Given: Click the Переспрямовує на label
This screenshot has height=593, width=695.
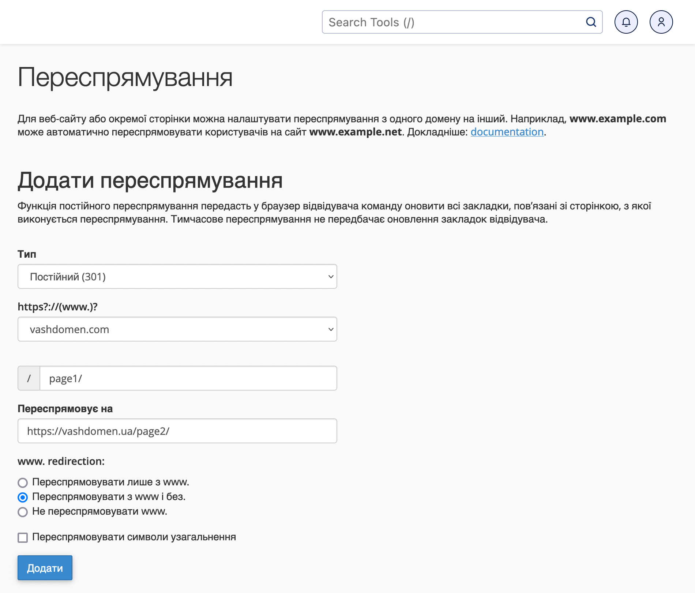Looking at the screenshot, I should [65, 409].
